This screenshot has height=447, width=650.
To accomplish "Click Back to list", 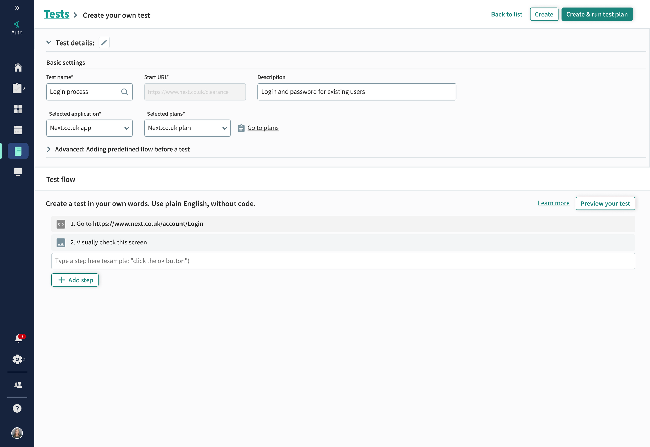I will click(x=506, y=14).
